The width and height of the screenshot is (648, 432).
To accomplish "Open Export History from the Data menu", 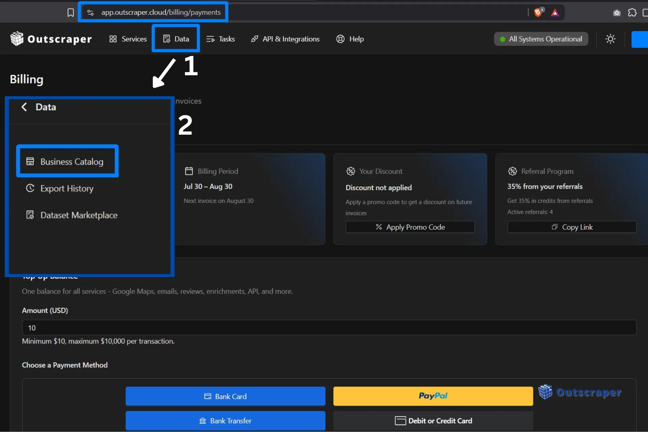I will click(60, 188).
